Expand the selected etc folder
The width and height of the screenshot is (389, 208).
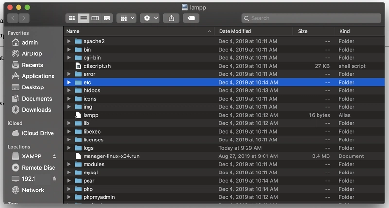(69, 82)
